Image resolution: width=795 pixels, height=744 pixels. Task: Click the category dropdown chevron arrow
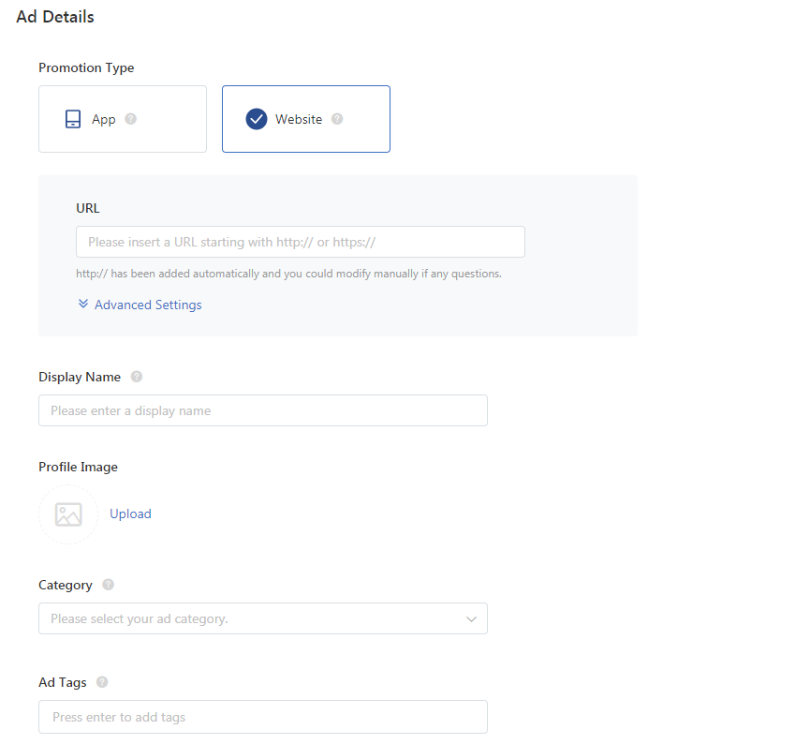pyautogui.click(x=472, y=619)
